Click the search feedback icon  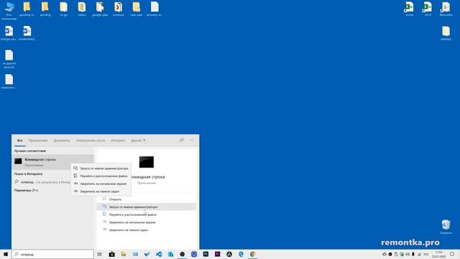coord(182,140)
